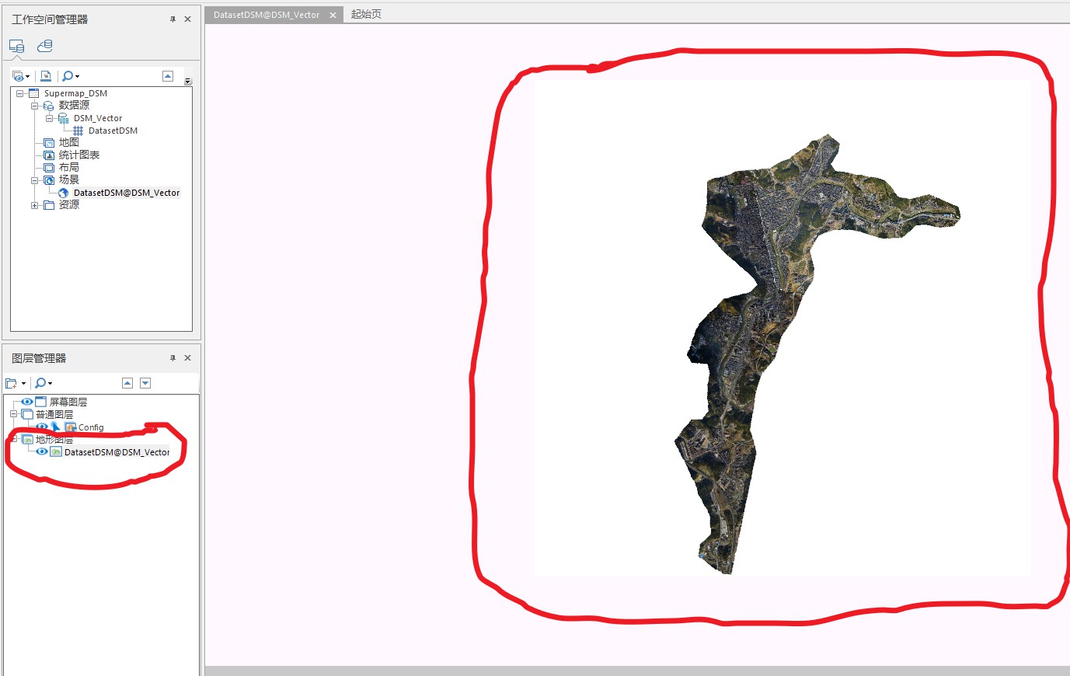Click layer manager search magnifier icon
Screen dimensions: 1070x676
(x=40, y=383)
